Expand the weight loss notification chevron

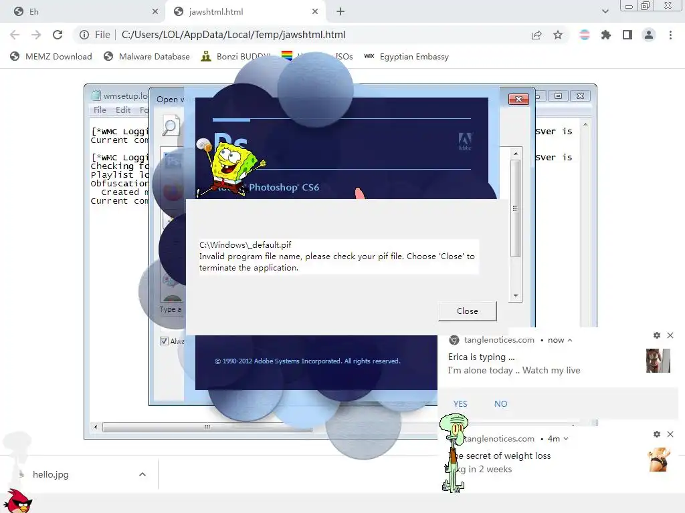[x=566, y=439]
